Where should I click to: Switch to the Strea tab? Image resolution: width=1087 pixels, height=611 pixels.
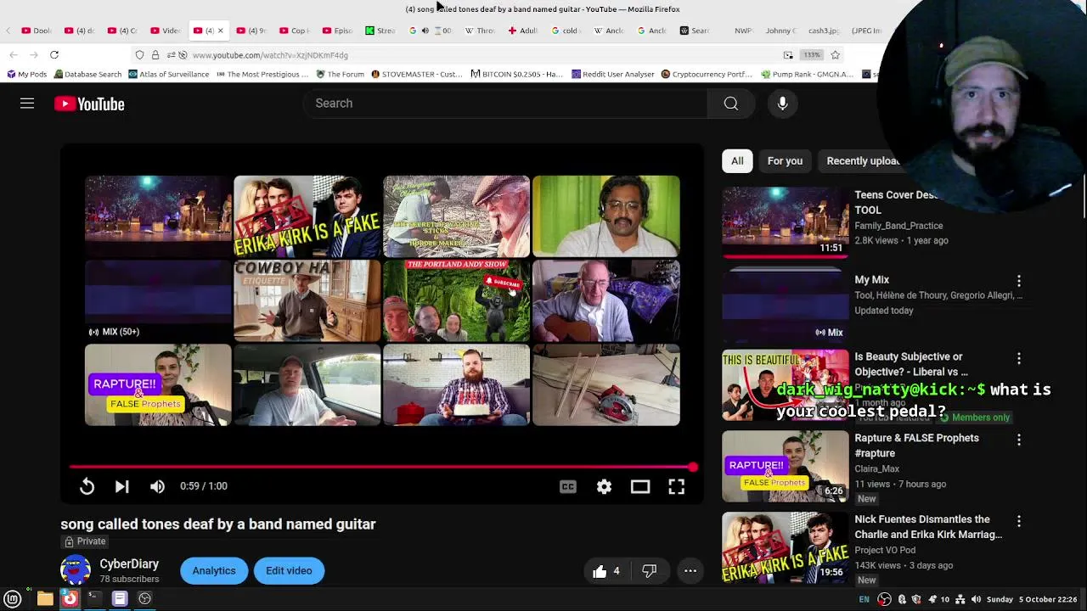(x=380, y=31)
